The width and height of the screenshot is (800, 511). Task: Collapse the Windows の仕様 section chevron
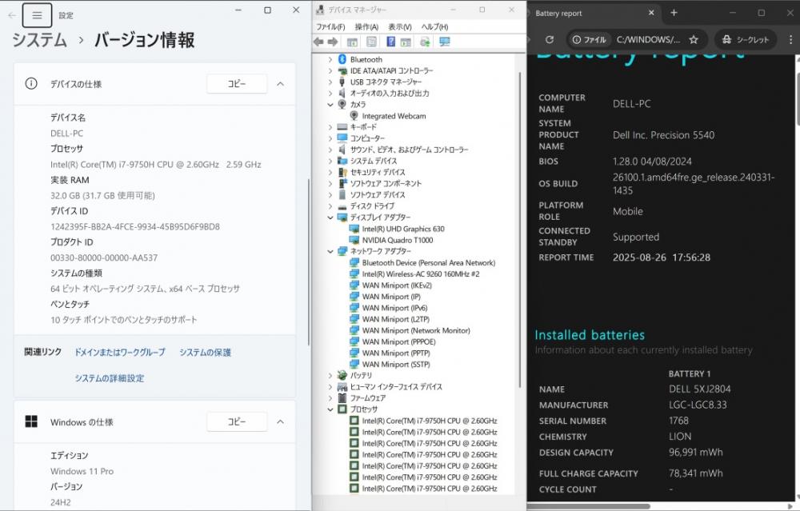click(x=280, y=421)
